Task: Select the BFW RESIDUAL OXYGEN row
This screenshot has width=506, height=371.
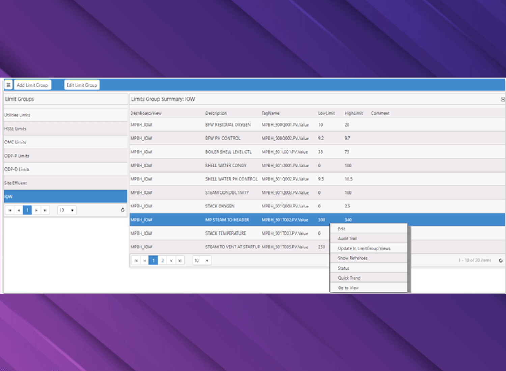Action: 228,125
